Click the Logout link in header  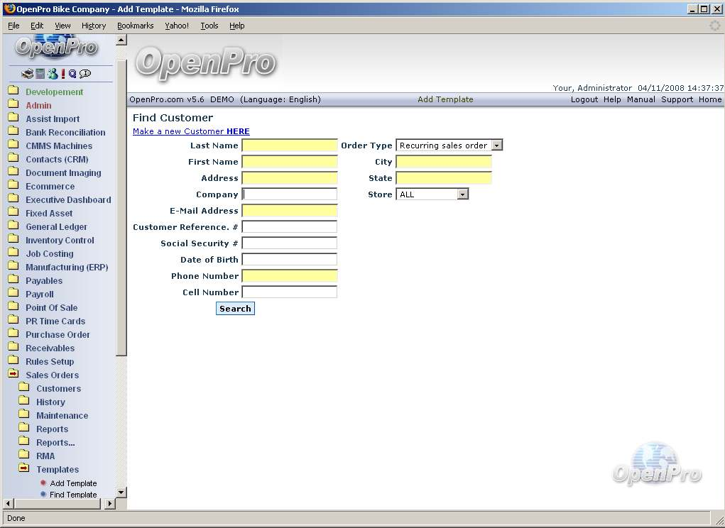(584, 99)
